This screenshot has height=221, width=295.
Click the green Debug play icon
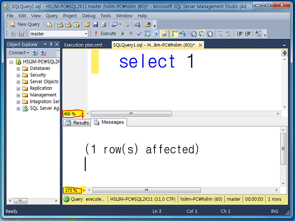click(x=123, y=33)
